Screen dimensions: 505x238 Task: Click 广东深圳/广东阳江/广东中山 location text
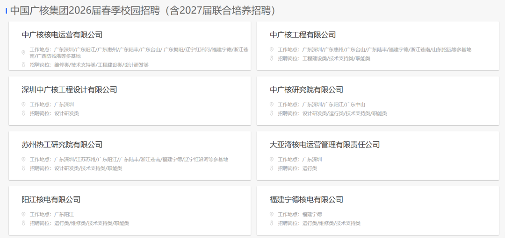point(334,105)
